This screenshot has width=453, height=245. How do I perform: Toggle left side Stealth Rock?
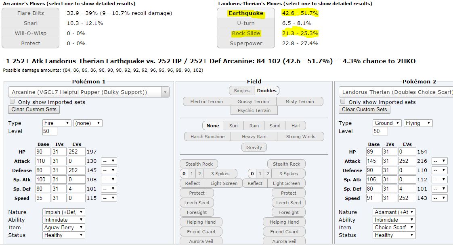199,164
